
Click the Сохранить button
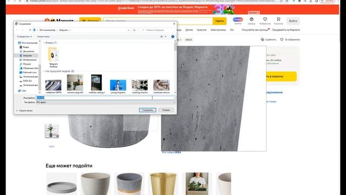click(148, 110)
